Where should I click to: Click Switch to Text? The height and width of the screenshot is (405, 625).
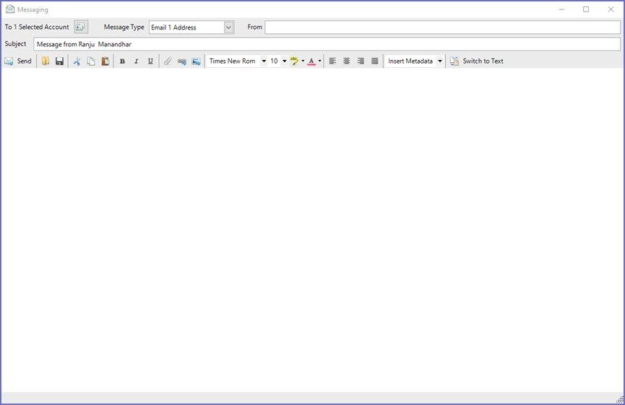477,61
